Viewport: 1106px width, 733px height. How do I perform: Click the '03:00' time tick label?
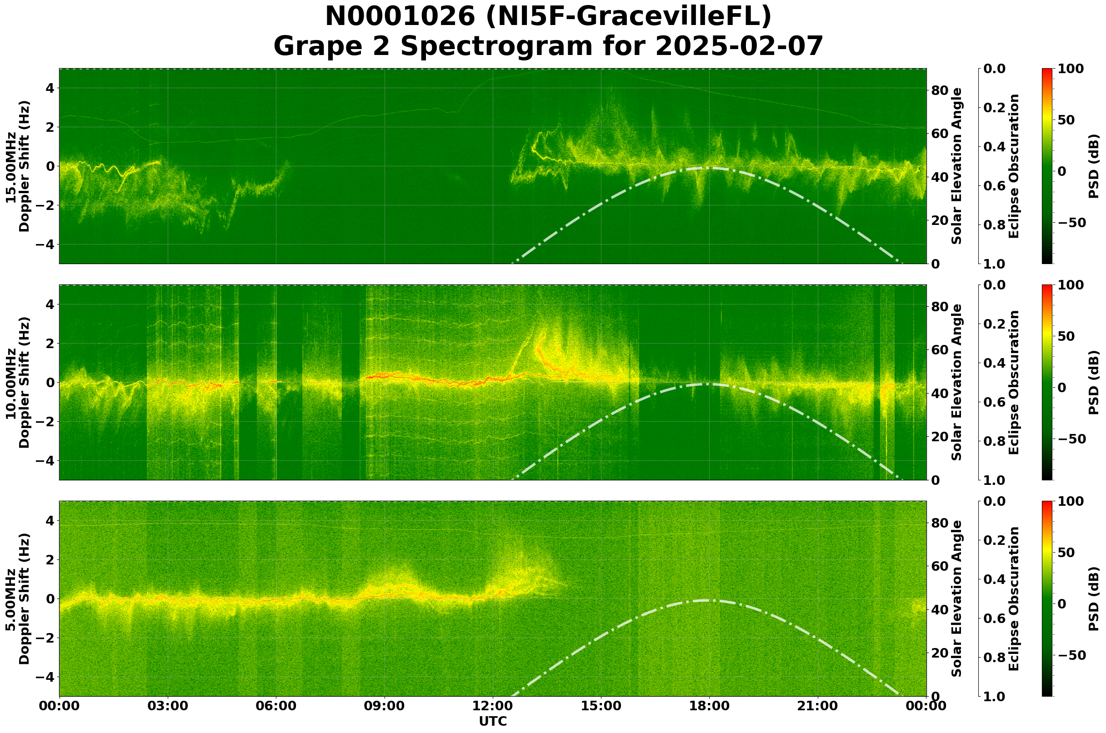pos(168,706)
